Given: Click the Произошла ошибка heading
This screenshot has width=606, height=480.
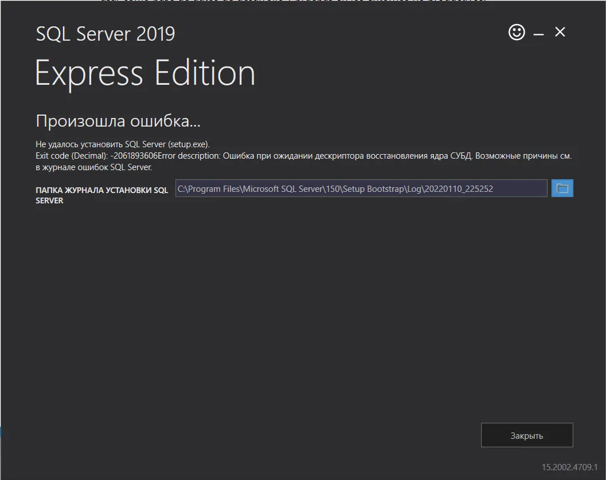Looking at the screenshot, I should 118,121.
